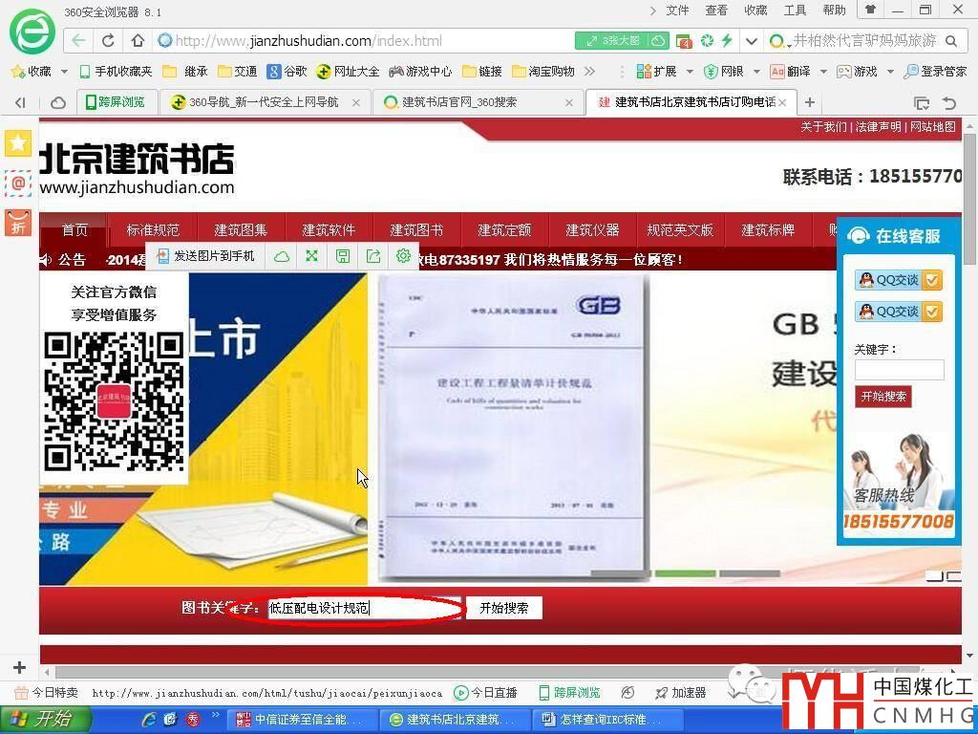
Task: Open the 查看 menu
Action: tap(716, 10)
